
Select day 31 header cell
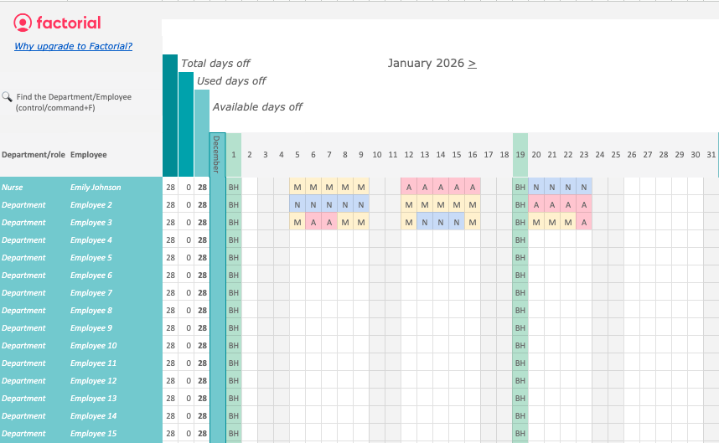click(711, 155)
